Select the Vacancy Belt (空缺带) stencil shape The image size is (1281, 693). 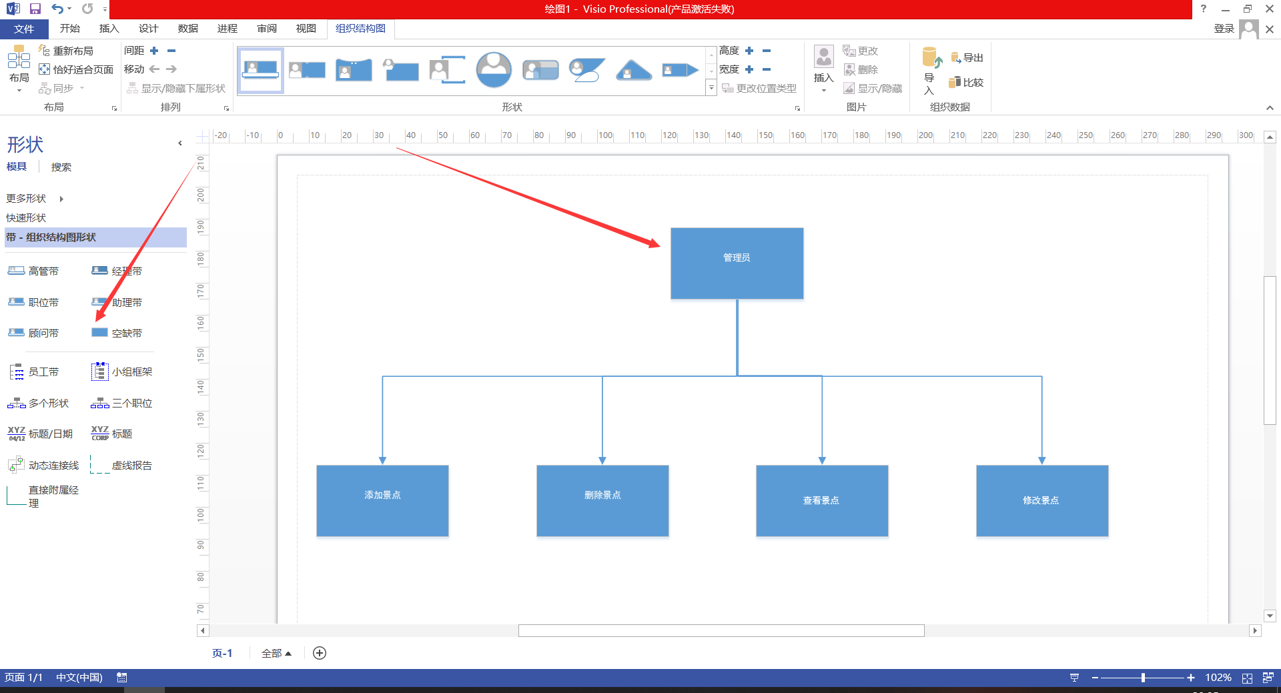117,333
